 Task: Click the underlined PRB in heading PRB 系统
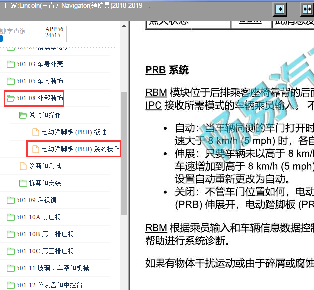156,70
